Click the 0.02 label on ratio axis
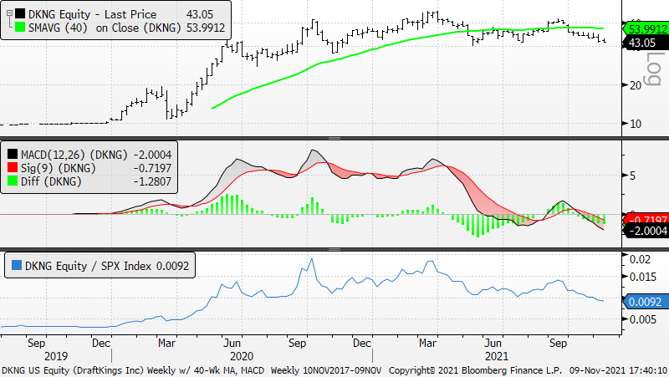669x377 pixels. (x=640, y=259)
